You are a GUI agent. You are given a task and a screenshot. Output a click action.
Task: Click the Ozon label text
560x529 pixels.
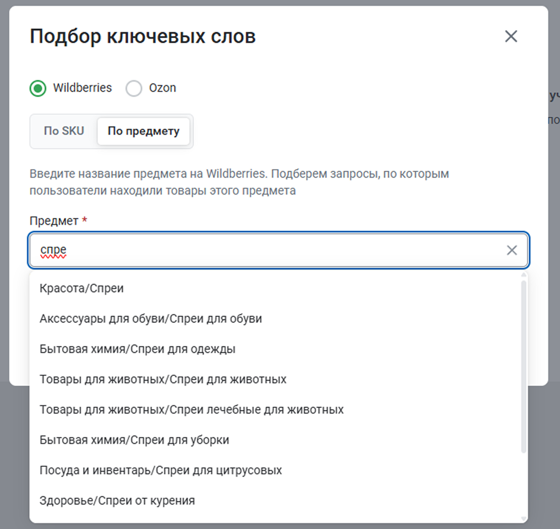pyautogui.click(x=163, y=88)
